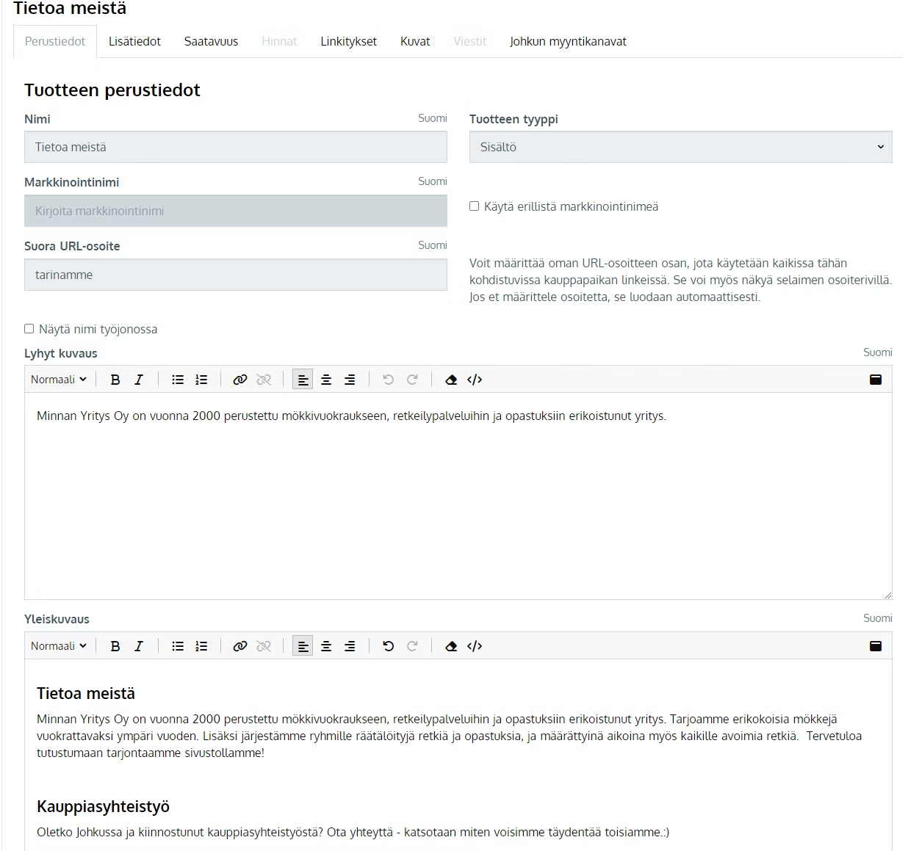Clear formatting in Lyhyt kuvaus editor
This screenshot has height=851, width=908.
(x=451, y=380)
